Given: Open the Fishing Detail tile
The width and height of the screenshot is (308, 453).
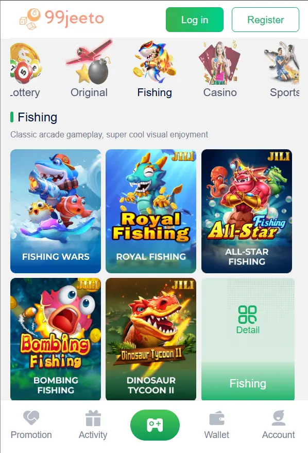Looking at the screenshot, I should 248,339.
